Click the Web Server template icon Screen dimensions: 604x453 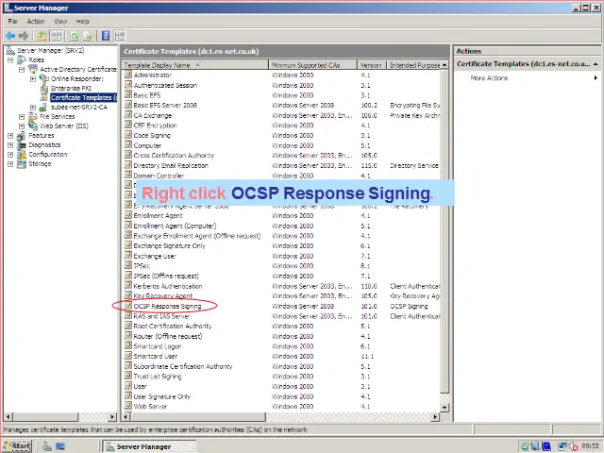click(128, 406)
